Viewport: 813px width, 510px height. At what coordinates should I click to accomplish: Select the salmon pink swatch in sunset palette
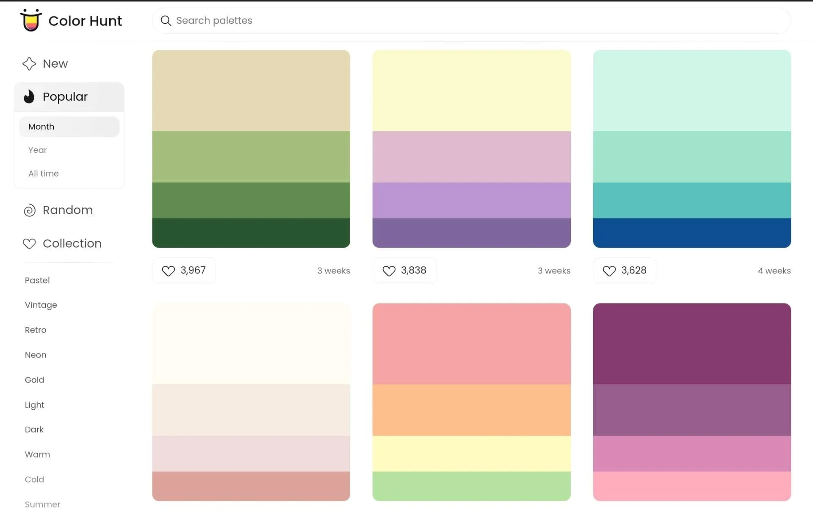471,344
